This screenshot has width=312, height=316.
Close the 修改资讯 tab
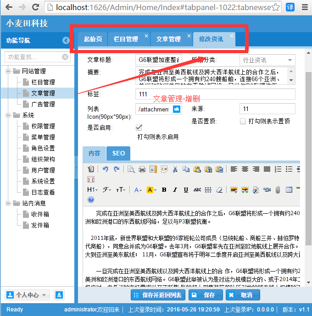[232, 36]
